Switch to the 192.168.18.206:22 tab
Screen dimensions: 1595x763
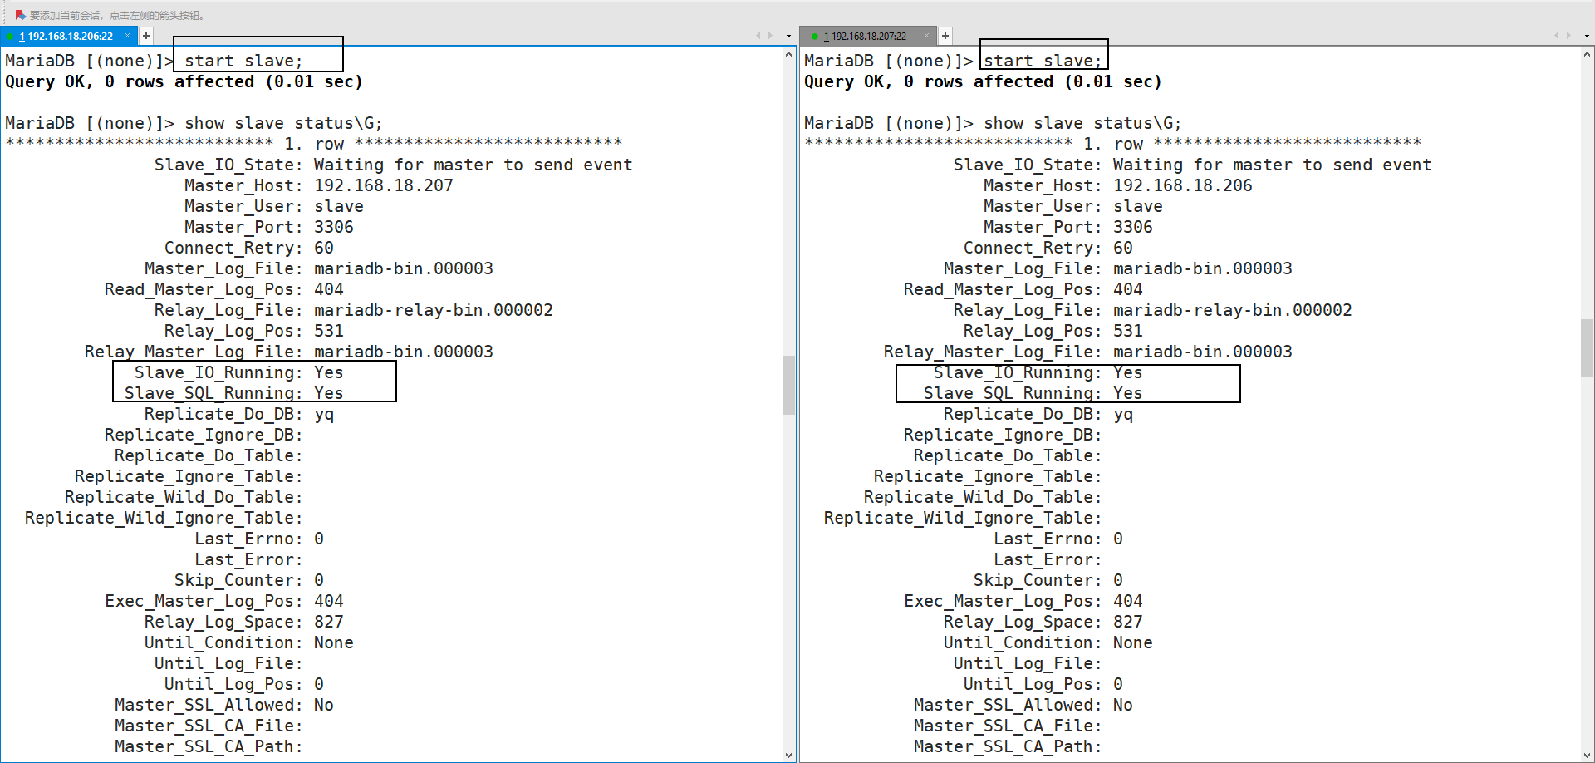tap(66, 37)
